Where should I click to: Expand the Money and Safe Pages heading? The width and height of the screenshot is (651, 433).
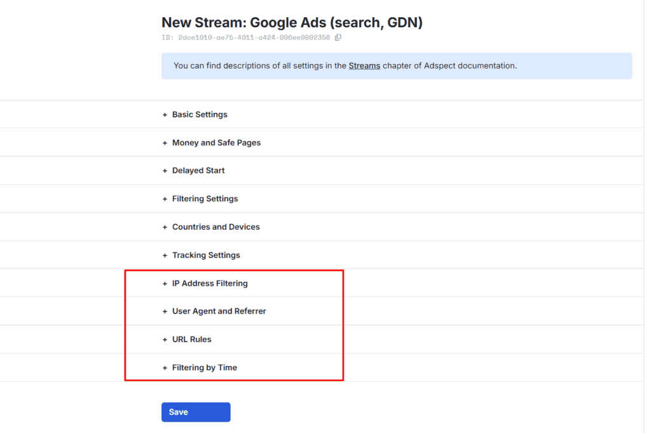216,143
